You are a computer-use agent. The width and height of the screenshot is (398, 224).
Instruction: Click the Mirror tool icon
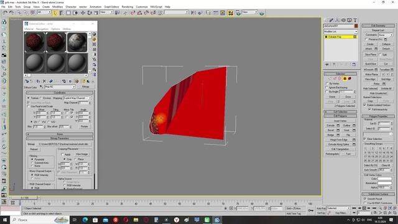tap(193, 12)
